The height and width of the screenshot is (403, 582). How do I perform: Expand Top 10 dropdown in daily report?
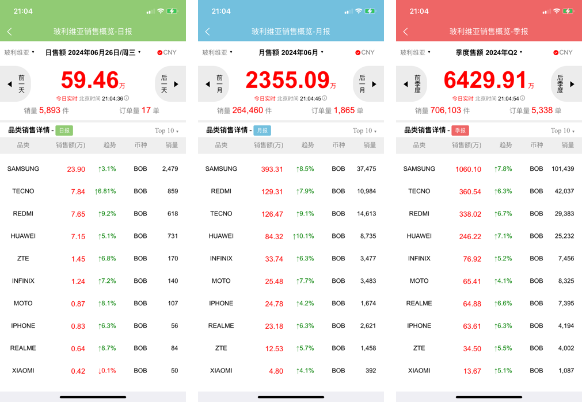(x=167, y=131)
